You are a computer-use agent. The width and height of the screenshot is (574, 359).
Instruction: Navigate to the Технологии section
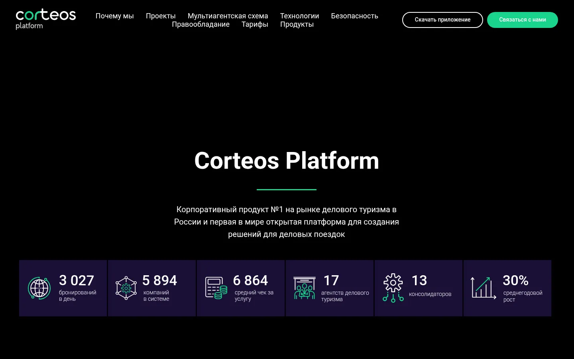click(x=300, y=16)
